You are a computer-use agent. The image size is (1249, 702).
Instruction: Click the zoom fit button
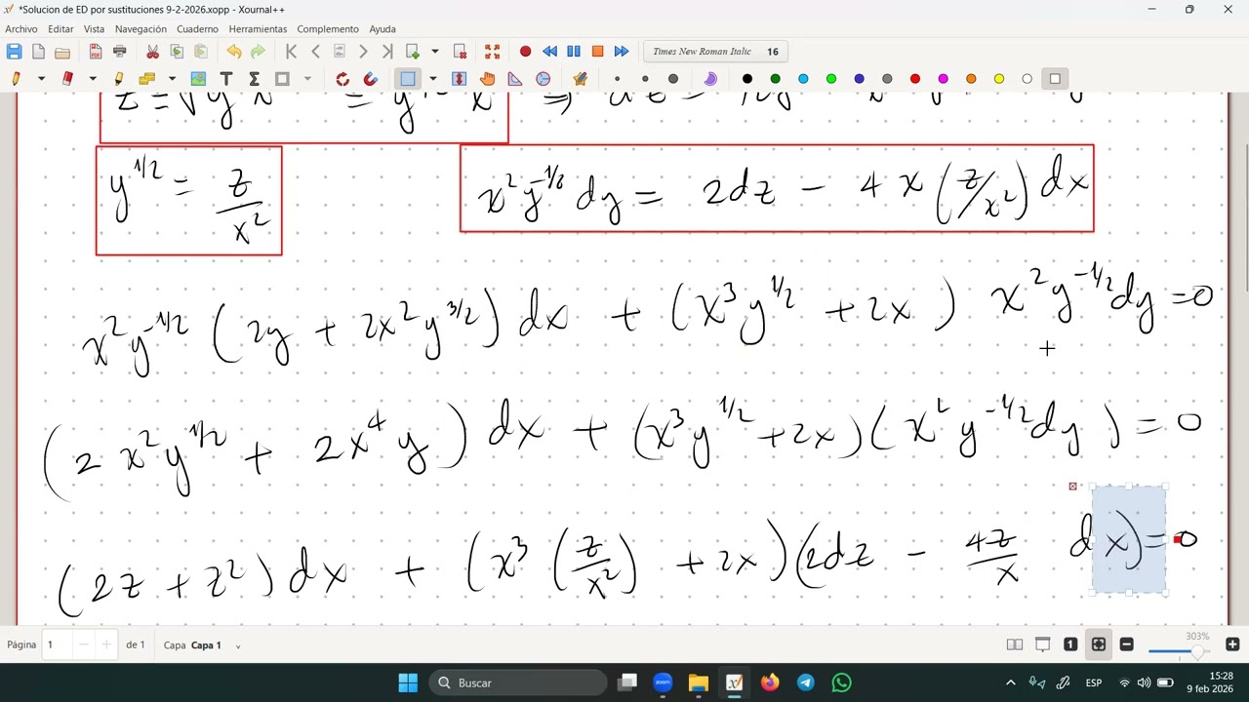click(x=1099, y=644)
